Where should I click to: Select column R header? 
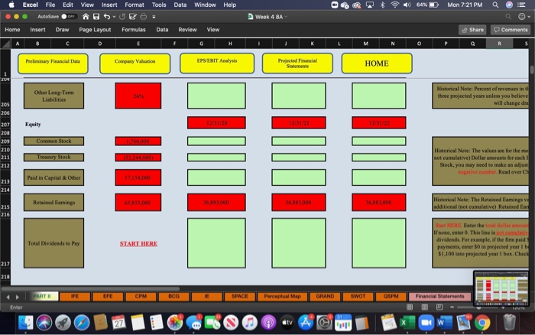point(499,44)
